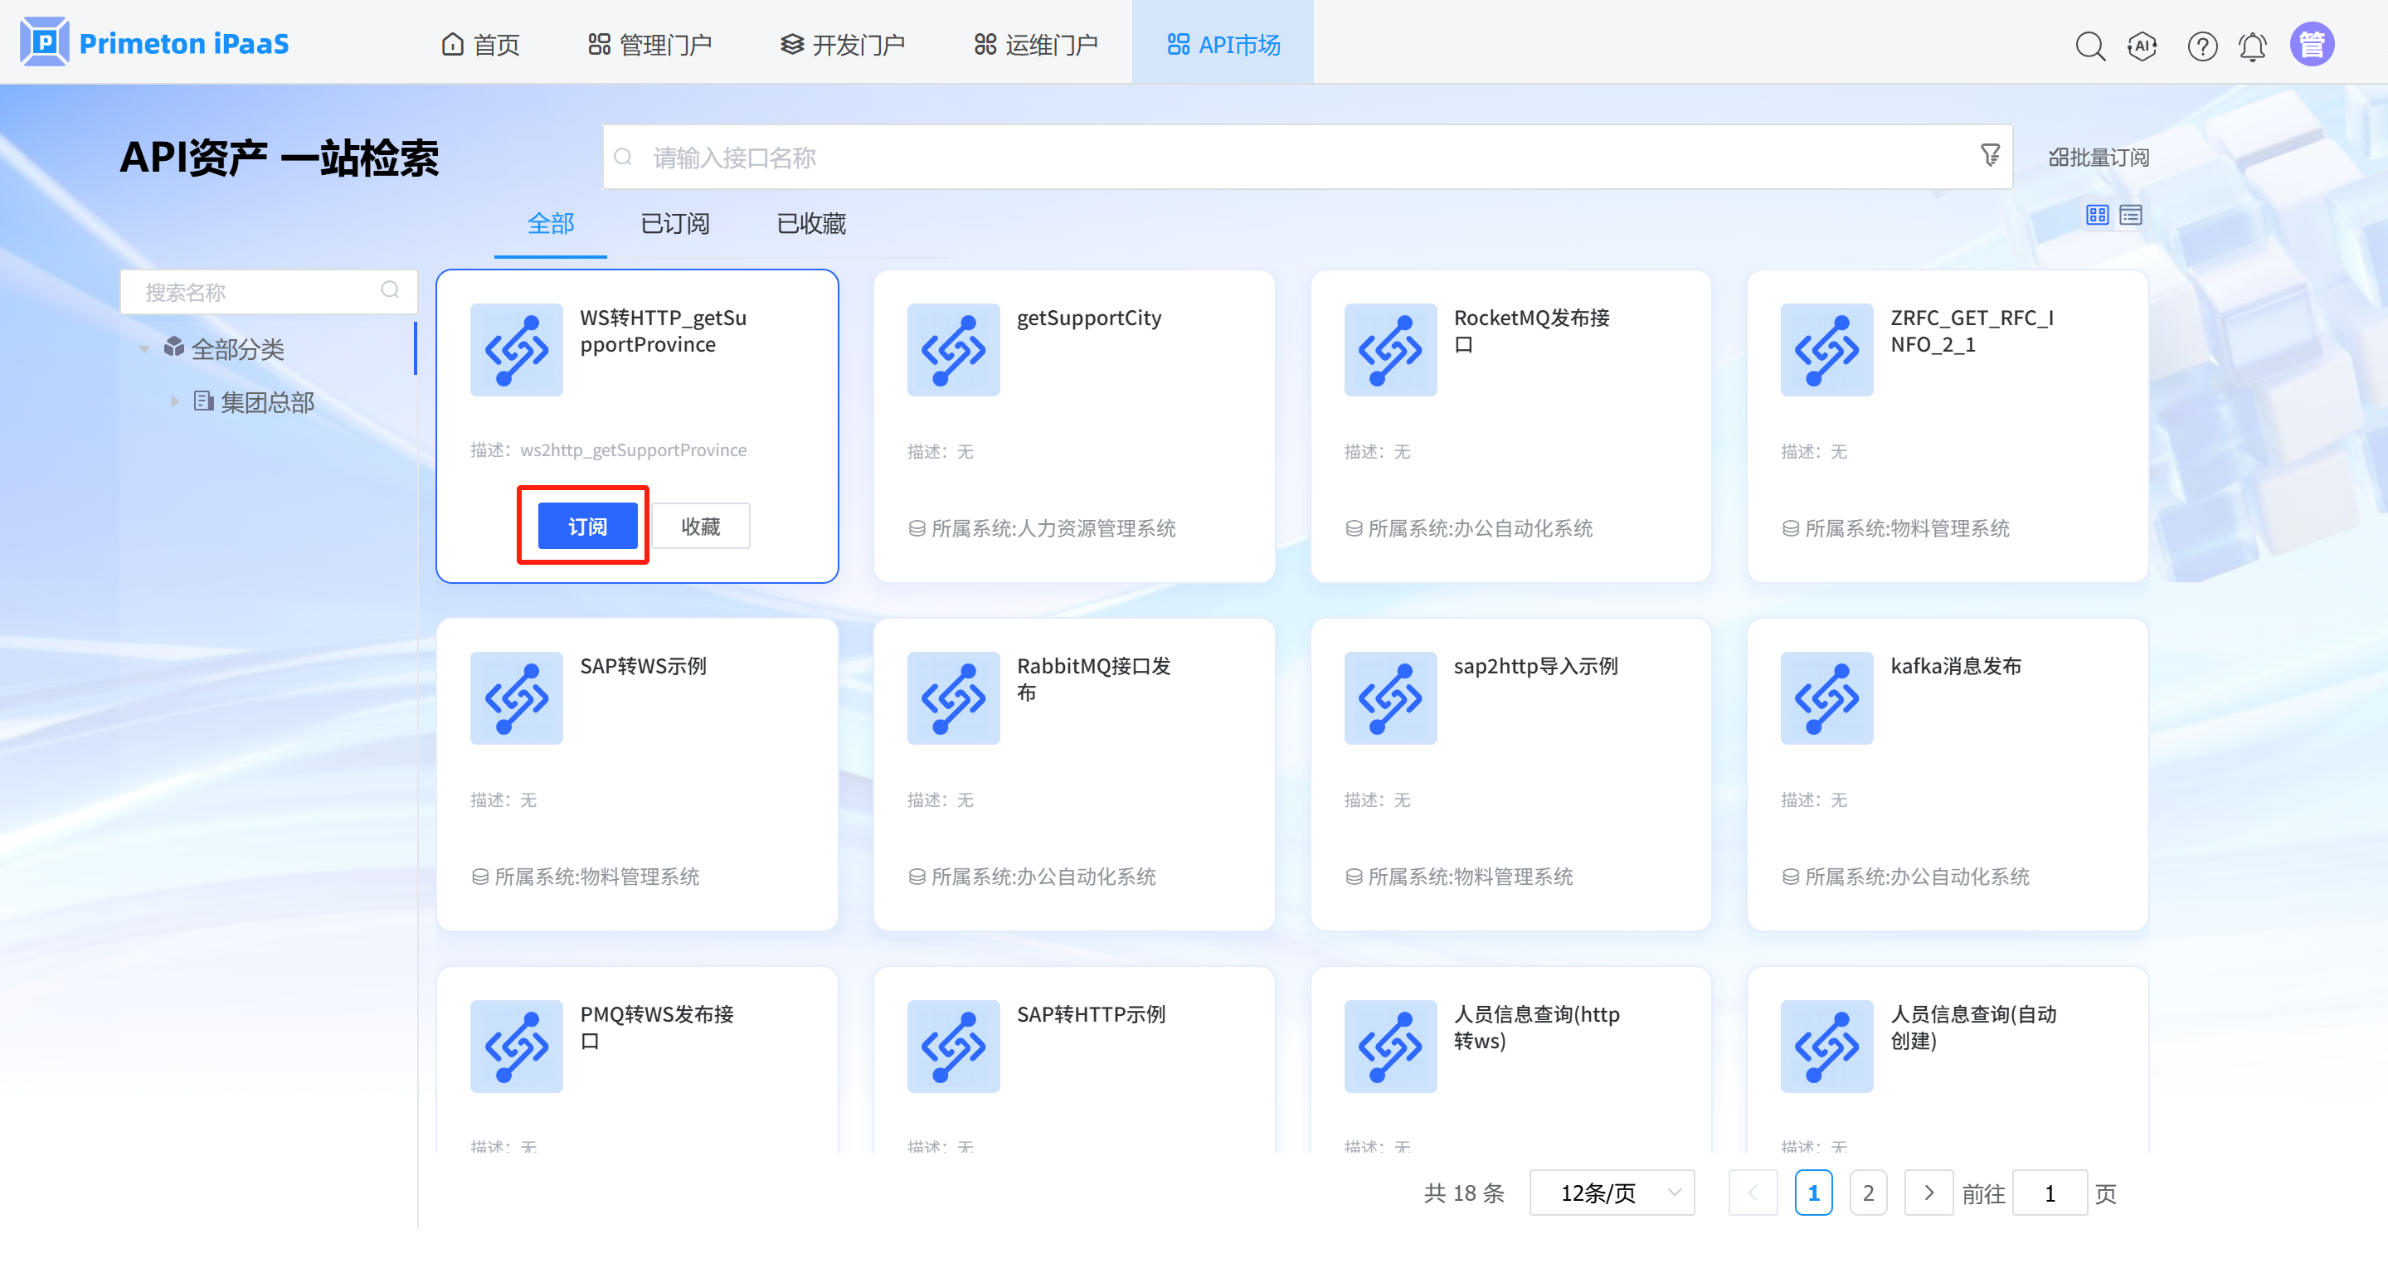The height and width of the screenshot is (1268, 2388).
Task: Click the 请输入接口名称 search field
Action: point(1298,158)
